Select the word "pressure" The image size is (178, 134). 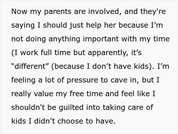[82, 80]
